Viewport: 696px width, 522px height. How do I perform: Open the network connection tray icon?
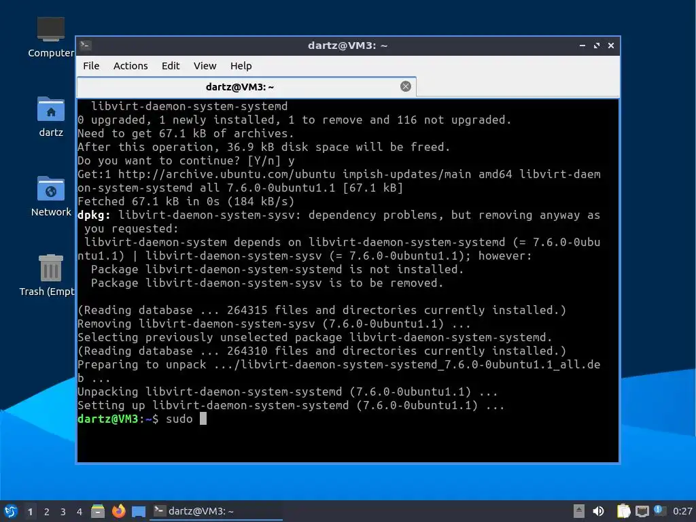click(642, 511)
